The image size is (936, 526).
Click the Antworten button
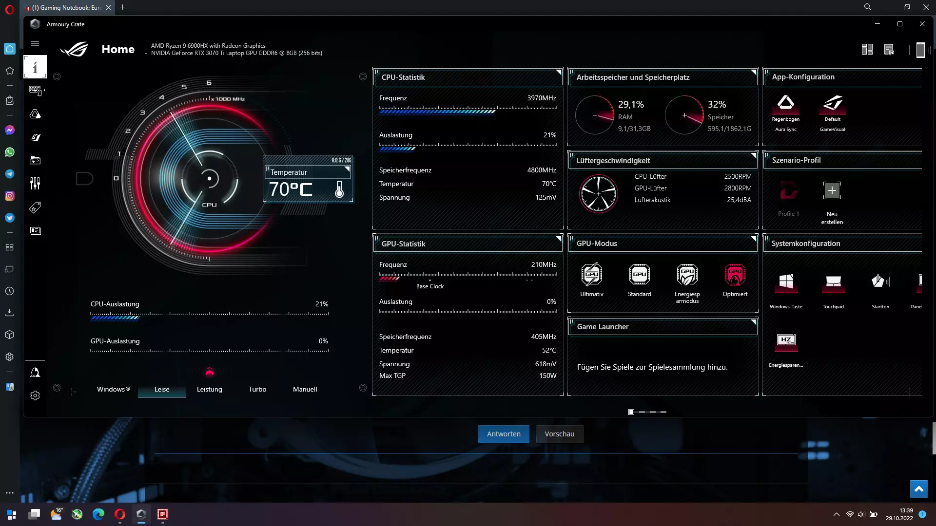pyautogui.click(x=504, y=434)
